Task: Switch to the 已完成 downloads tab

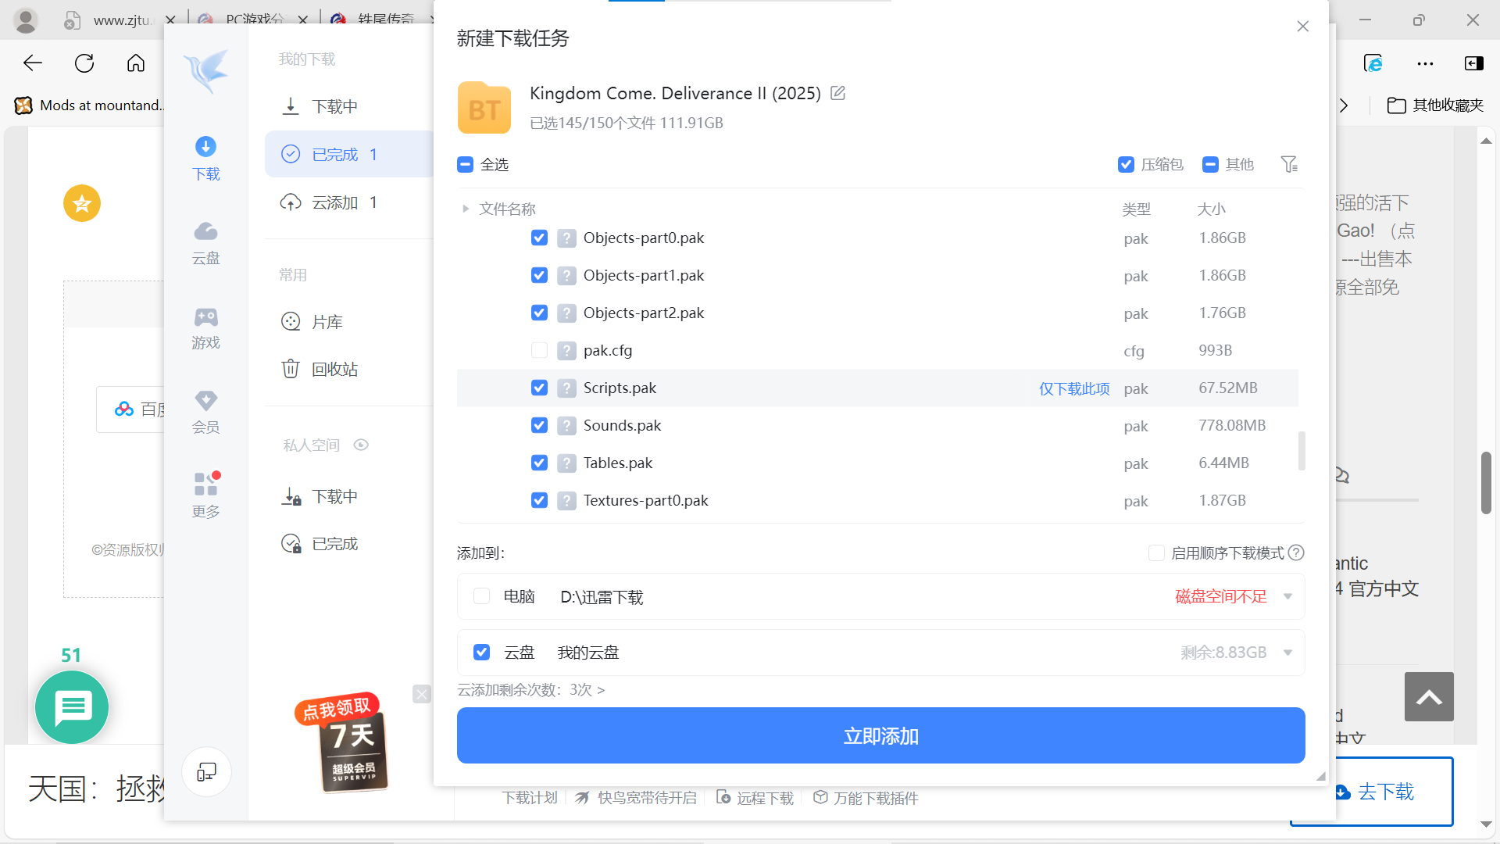Action: 335,155
